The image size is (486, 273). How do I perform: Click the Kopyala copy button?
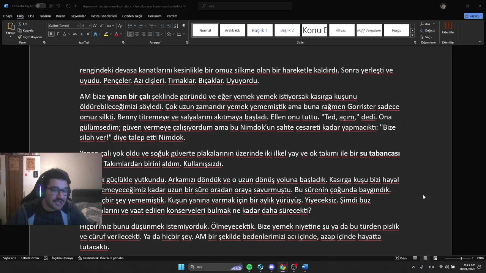(x=26, y=30)
